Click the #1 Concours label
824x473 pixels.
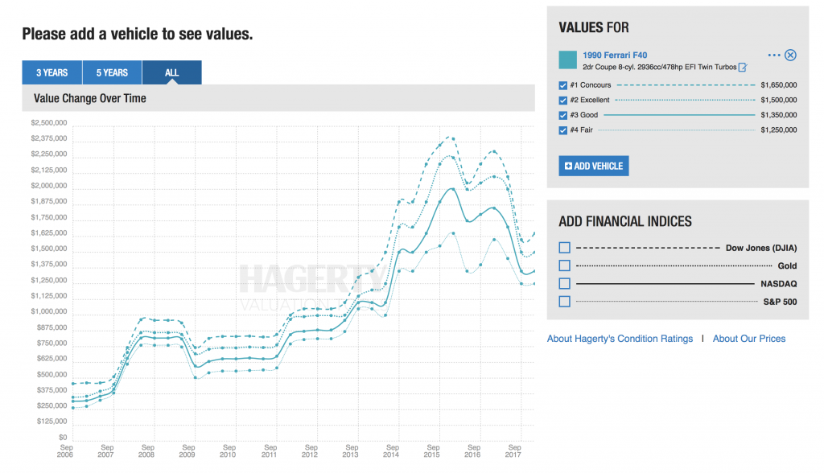click(x=591, y=85)
